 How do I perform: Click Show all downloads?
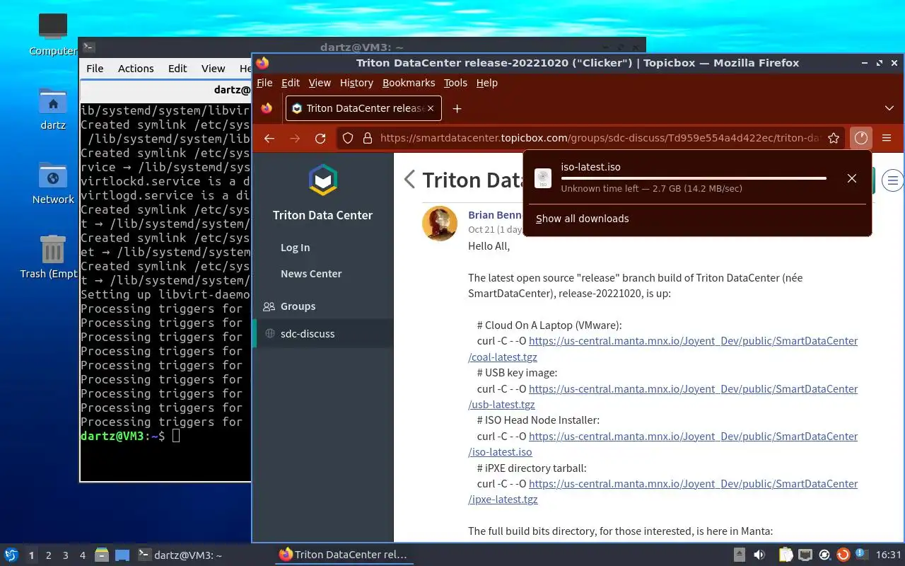click(x=582, y=219)
